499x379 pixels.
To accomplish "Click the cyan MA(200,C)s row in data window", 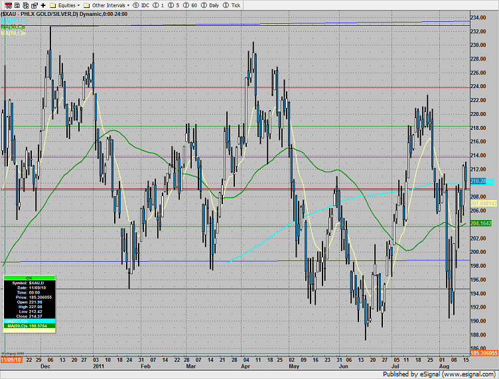I will [29, 321].
